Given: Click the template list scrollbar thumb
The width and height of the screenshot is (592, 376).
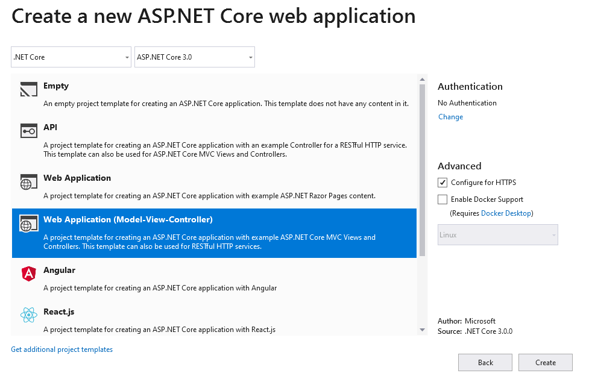Looking at the screenshot, I should [x=422, y=170].
